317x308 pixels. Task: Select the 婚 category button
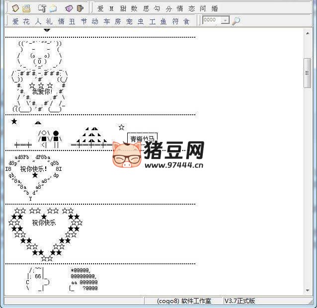(x=214, y=8)
